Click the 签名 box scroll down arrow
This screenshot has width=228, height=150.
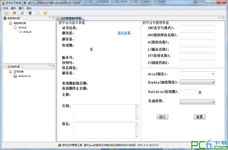137,136
